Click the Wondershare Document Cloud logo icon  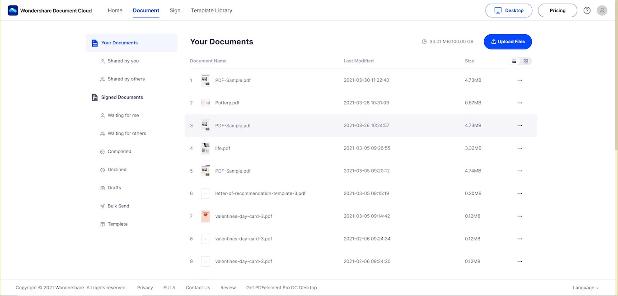tap(13, 10)
